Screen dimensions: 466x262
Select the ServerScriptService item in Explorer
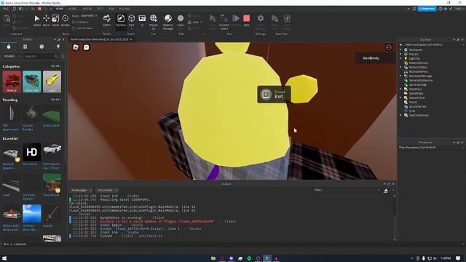coord(421,81)
